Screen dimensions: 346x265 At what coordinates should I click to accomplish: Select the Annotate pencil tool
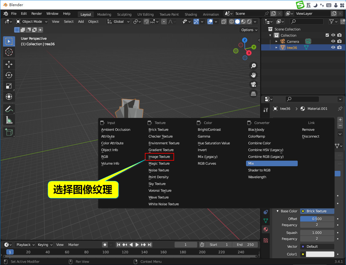[x=9, y=109]
